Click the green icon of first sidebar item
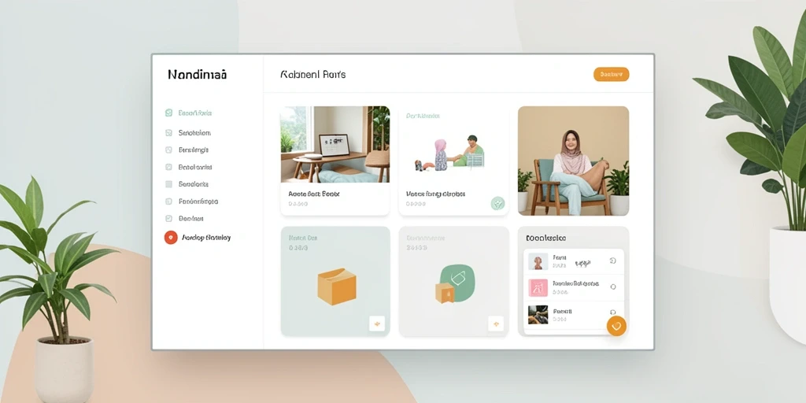This screenshot has width=806, height=403. 168,113
